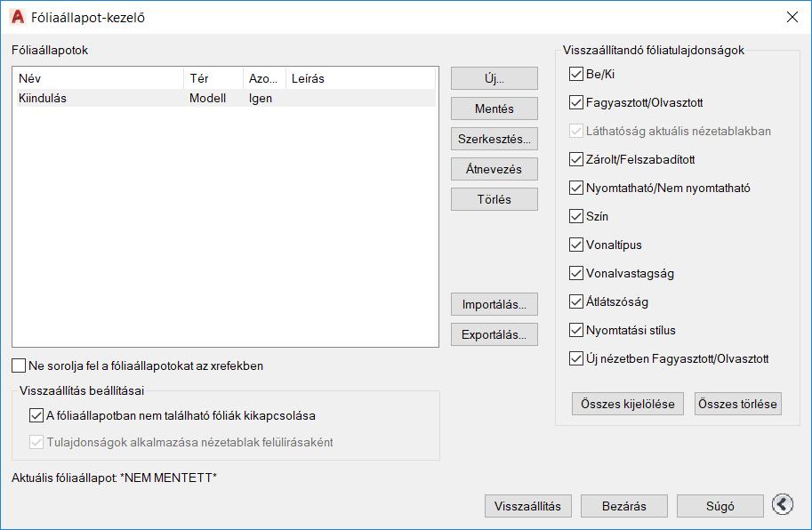Toggle the Be/Ki checkbox

(575, 74)
